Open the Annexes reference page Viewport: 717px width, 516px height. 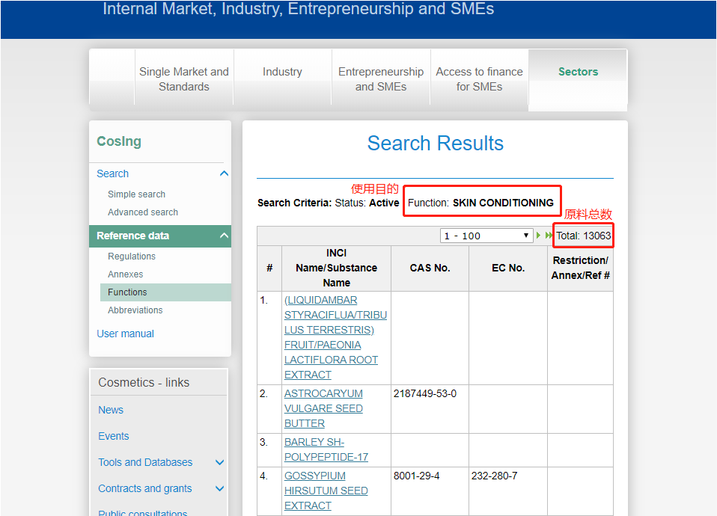pos(125,274)
